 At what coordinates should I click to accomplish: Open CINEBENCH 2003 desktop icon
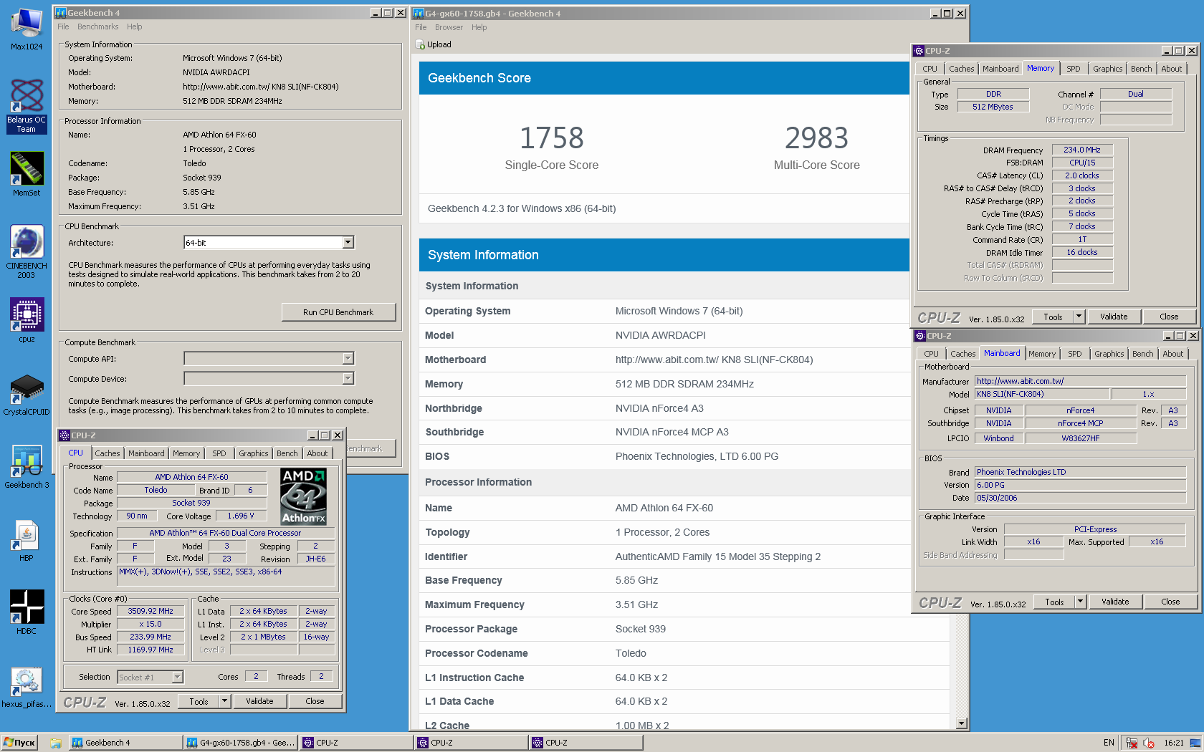coord(27,252)
